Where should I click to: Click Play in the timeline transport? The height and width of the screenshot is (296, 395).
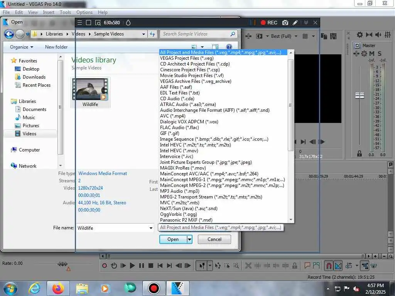(x=132, y=266)
